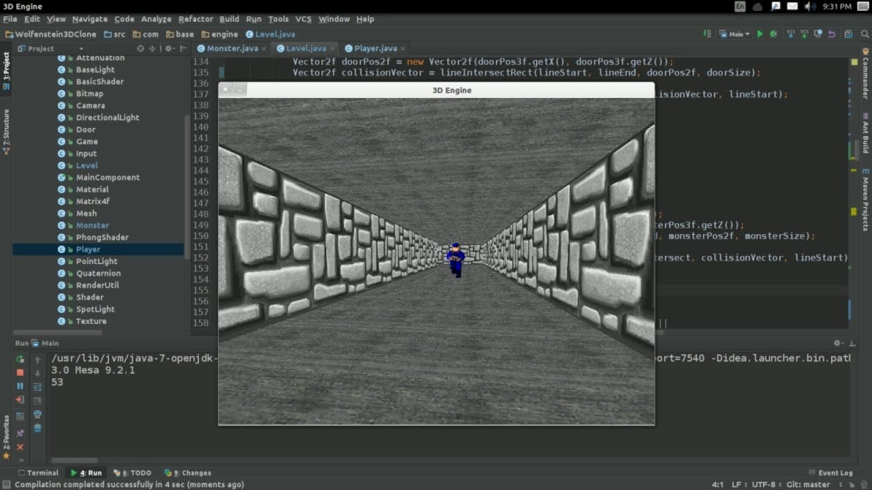Click scroll-from-source target icon in Project panel

coord(140,49)
